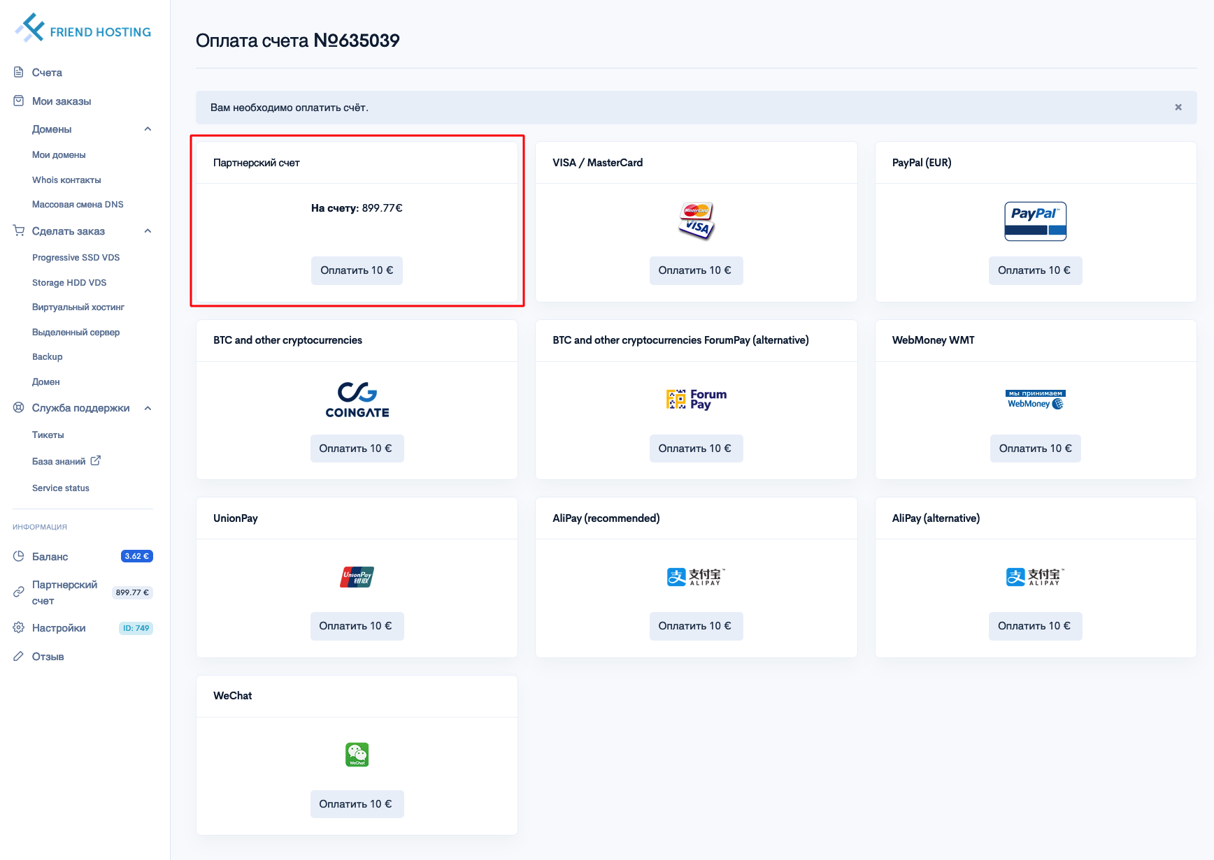The width and height of the screenshot is (1214, 860).
Task: Click the 'Оплата счета №635039' heading
Action: [x=298, y=41]
